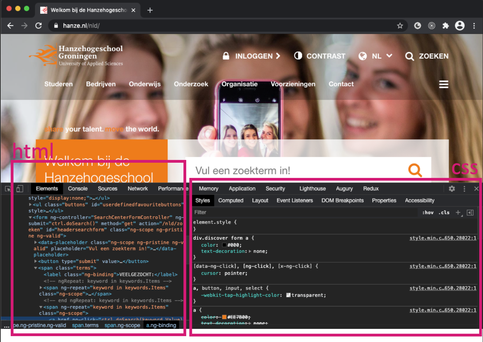Toggle the :hov element state panel
483x342 pixels.
tap(428, 212)
